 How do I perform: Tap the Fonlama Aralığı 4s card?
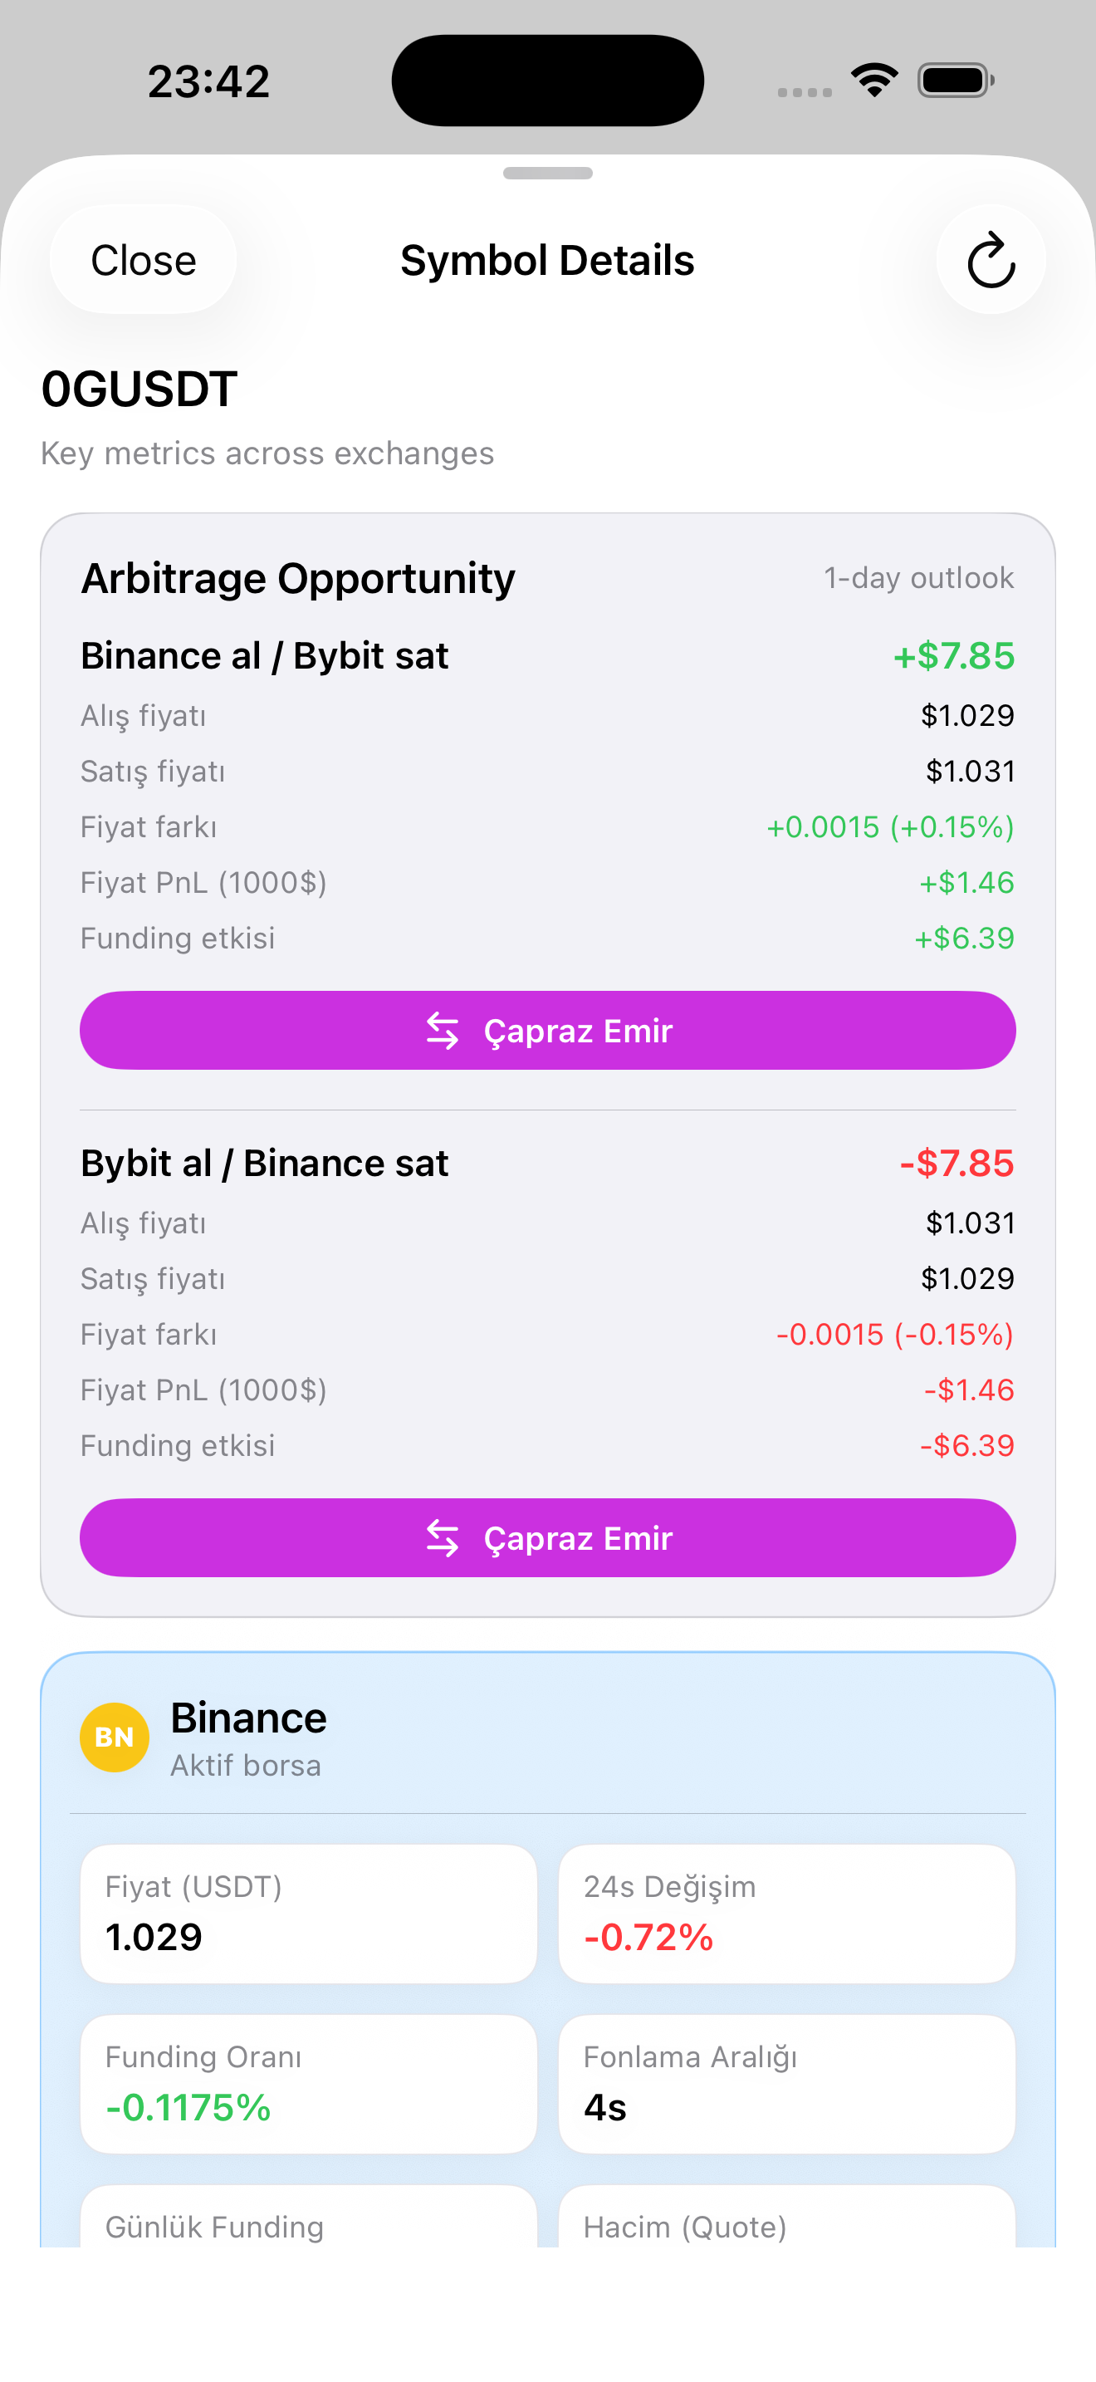click(786, 2083)
